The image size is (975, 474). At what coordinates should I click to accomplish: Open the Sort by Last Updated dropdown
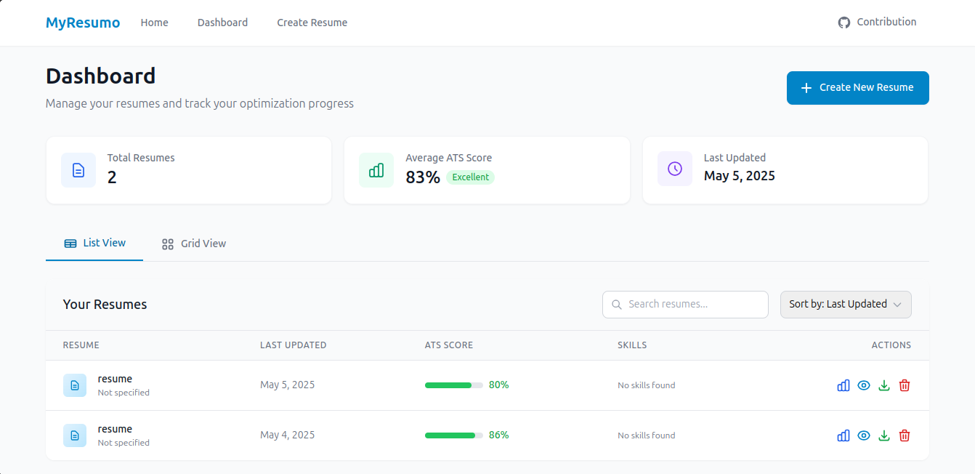pyautogui.click(x=846, y=304)
